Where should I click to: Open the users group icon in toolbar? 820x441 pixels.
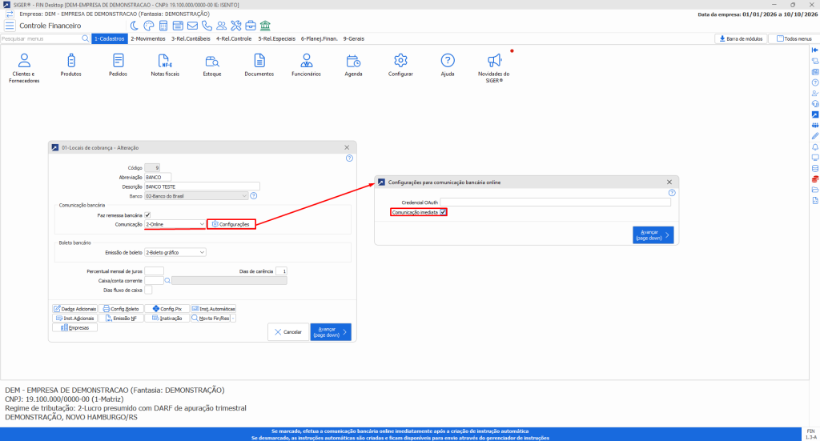pos(222,26)
